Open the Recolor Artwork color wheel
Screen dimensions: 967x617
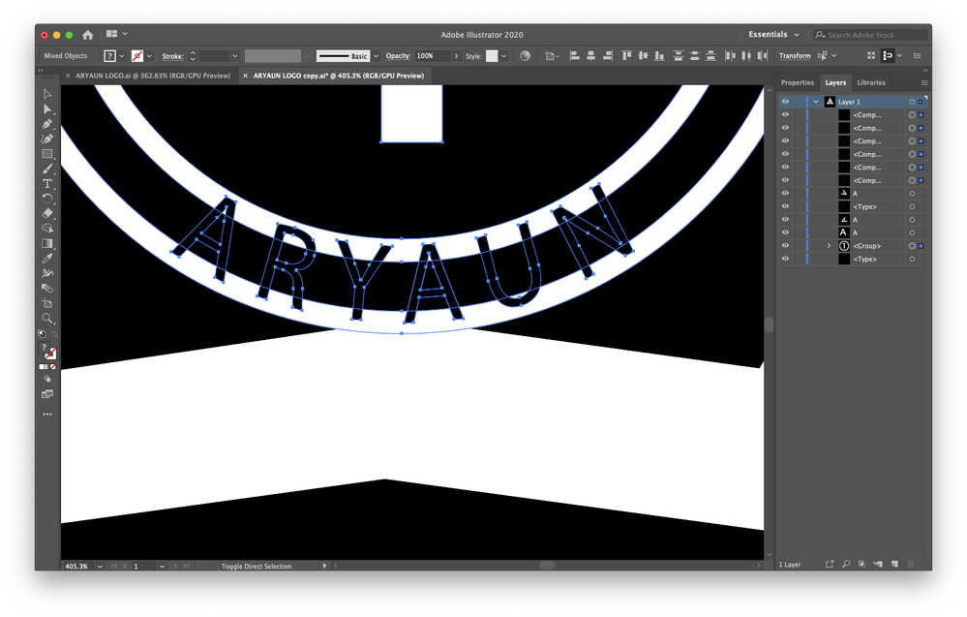coord(525,55)
